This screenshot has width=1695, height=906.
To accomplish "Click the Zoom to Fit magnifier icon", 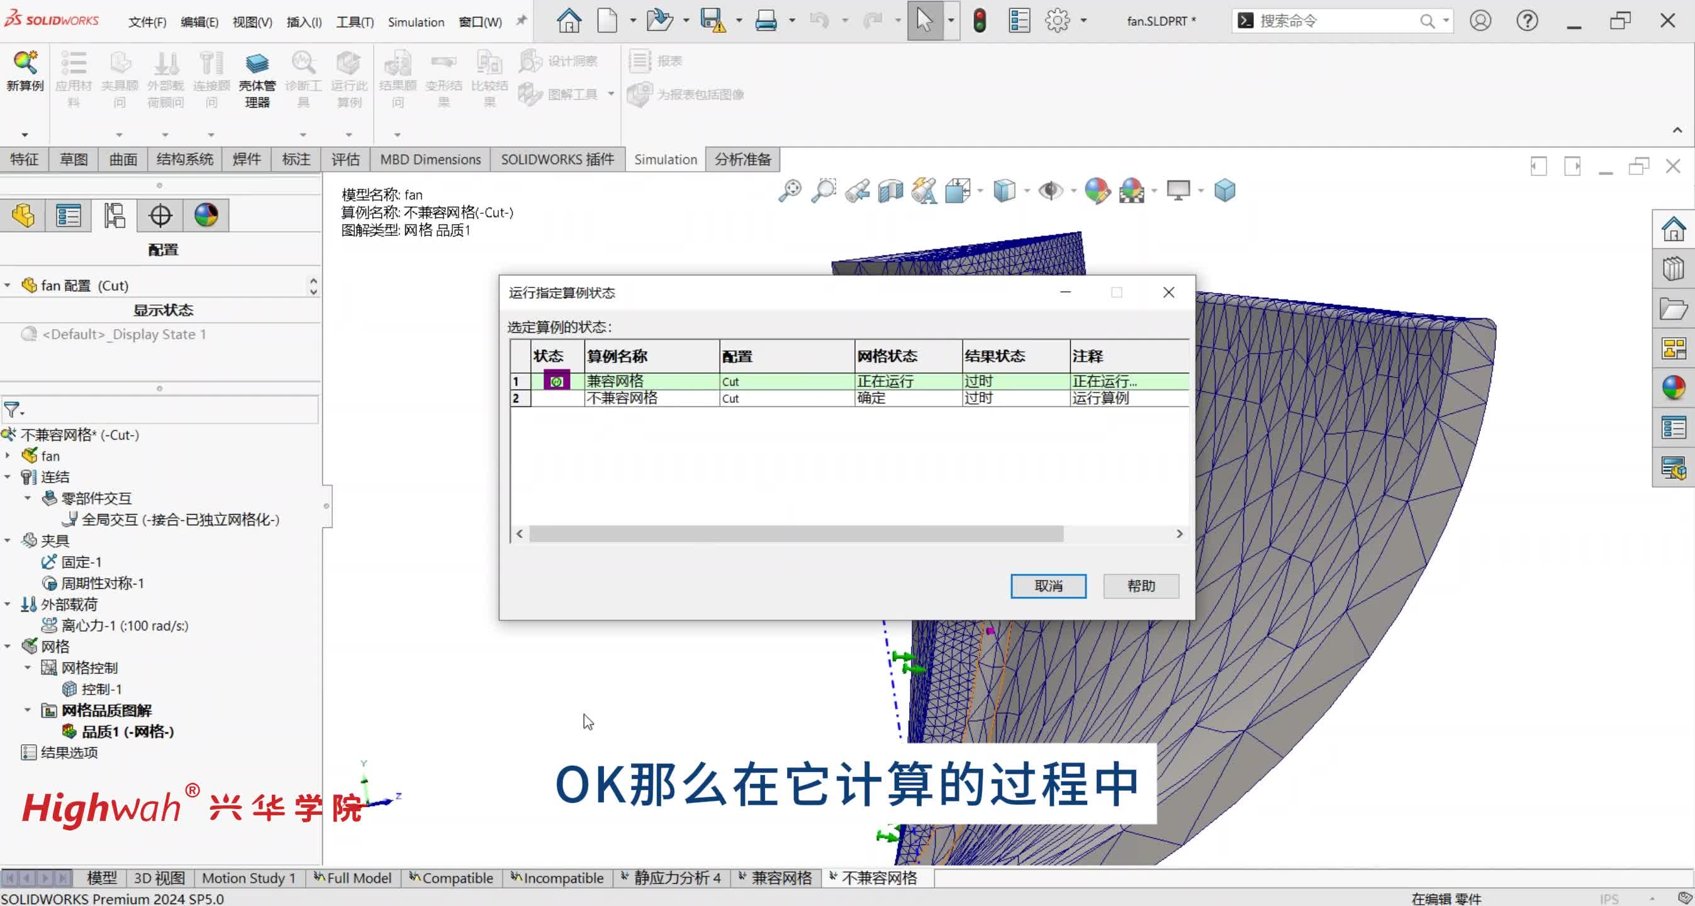I will point(790,191).
